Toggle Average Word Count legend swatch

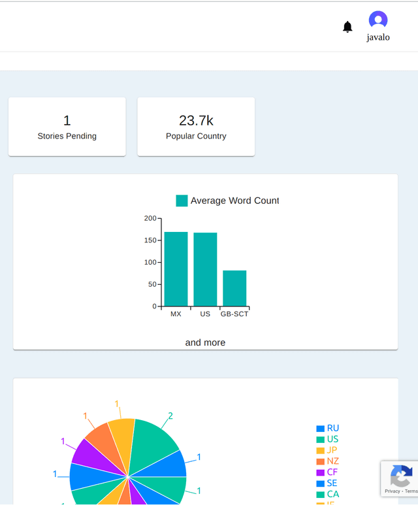coord(182,201)
